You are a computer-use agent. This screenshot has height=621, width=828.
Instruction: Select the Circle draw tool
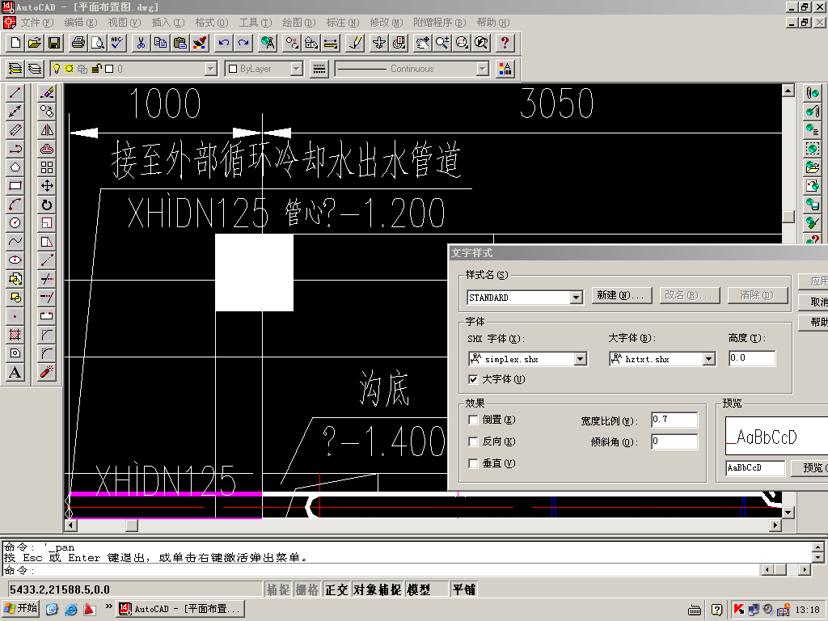tap(15, 223)
